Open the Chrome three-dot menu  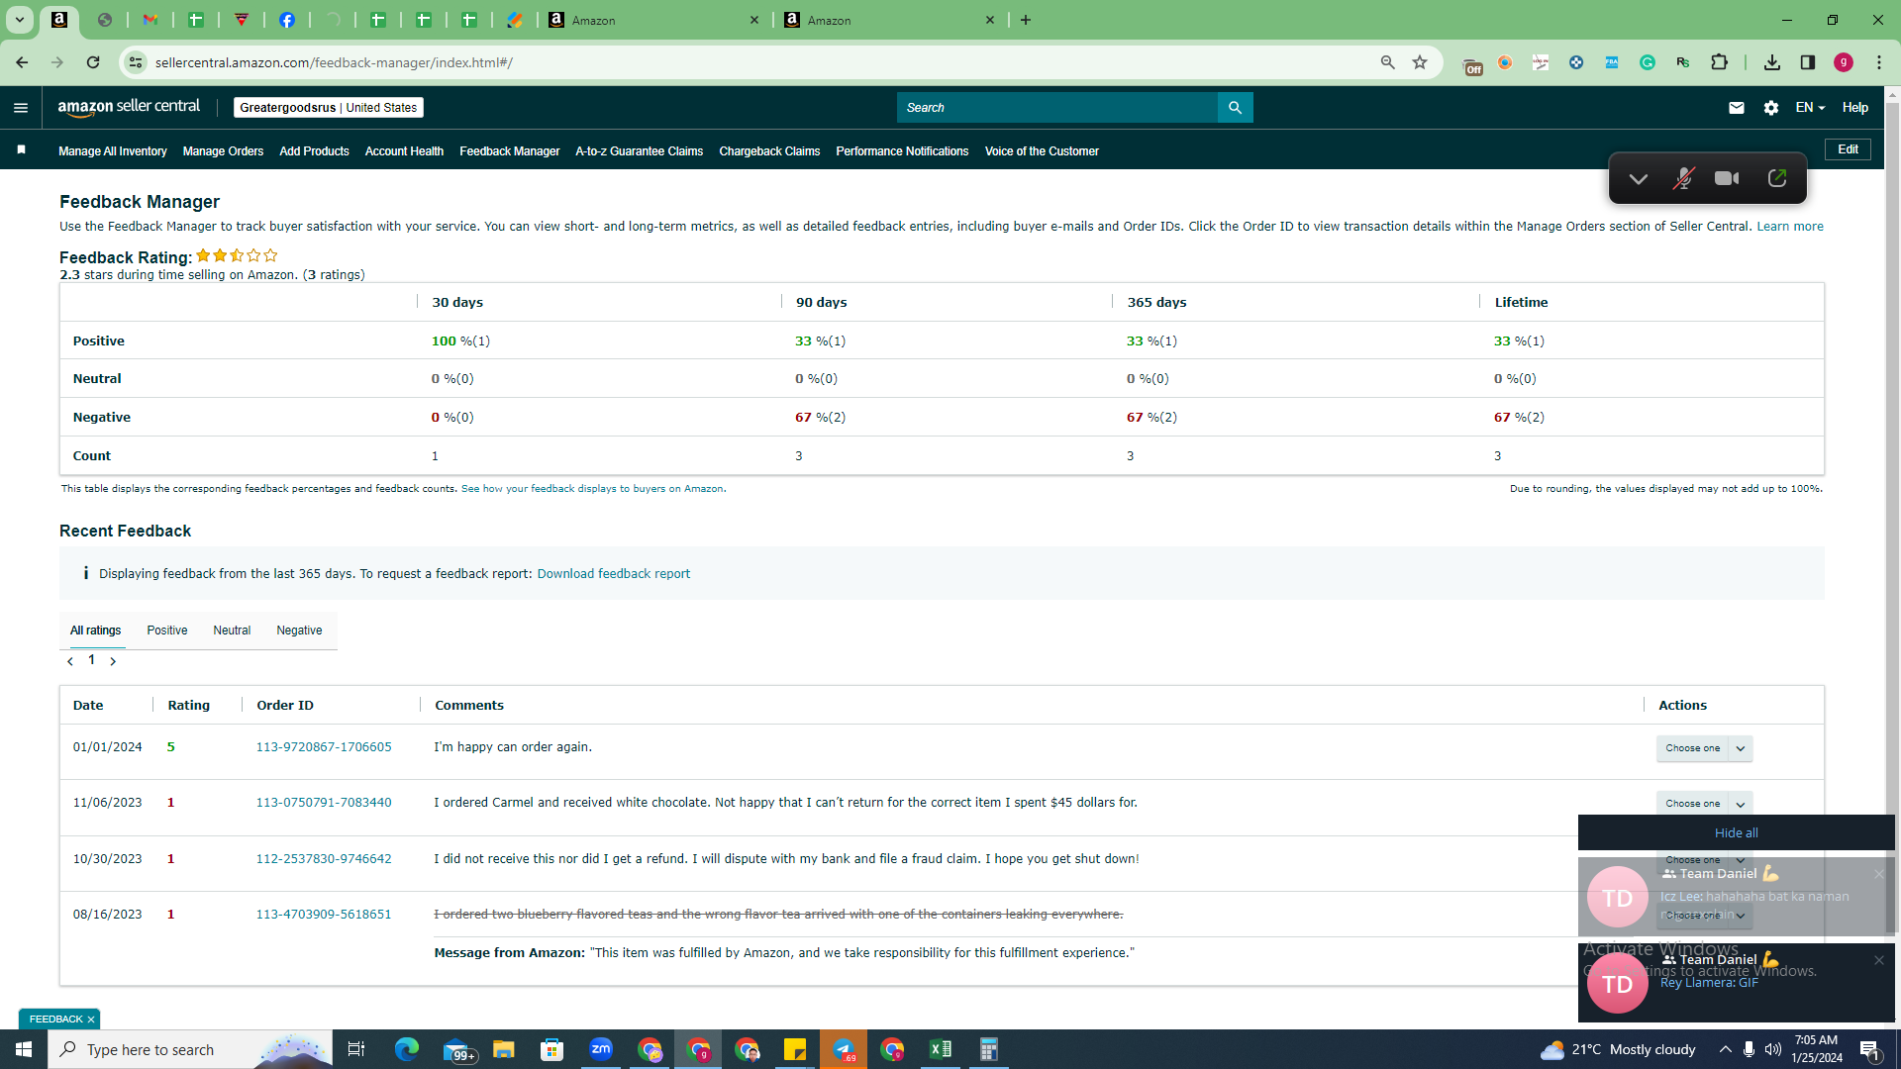click(x=1879, y=62)
